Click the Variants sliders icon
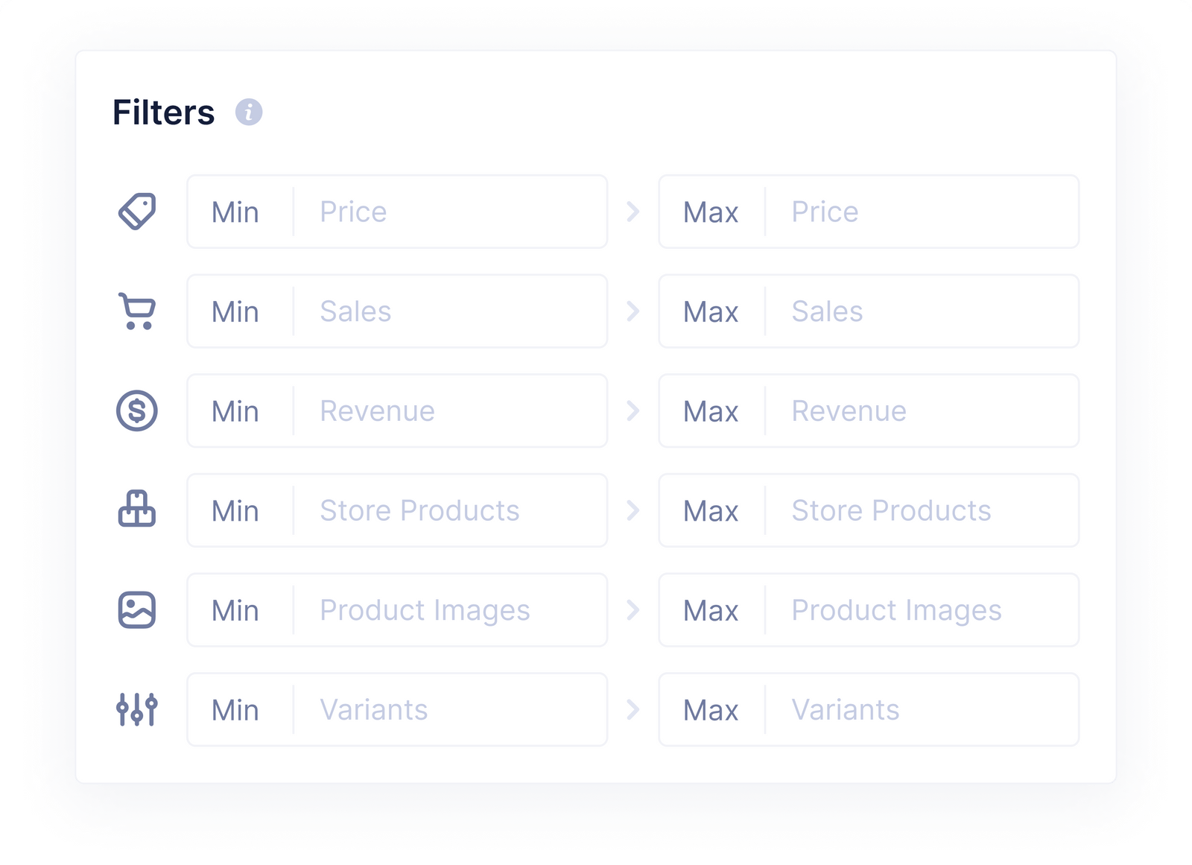The width and height of the screenshot is (1192, 865). pyautogui.click(x=137, y=709)
